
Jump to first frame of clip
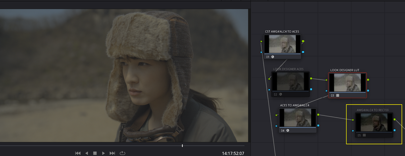tap(78, 153)
